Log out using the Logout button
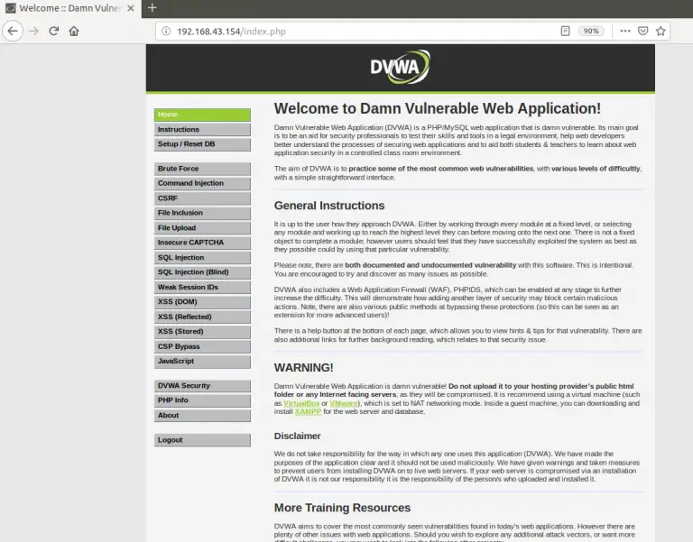The image size is (693, 542). (x=202, y=440)
